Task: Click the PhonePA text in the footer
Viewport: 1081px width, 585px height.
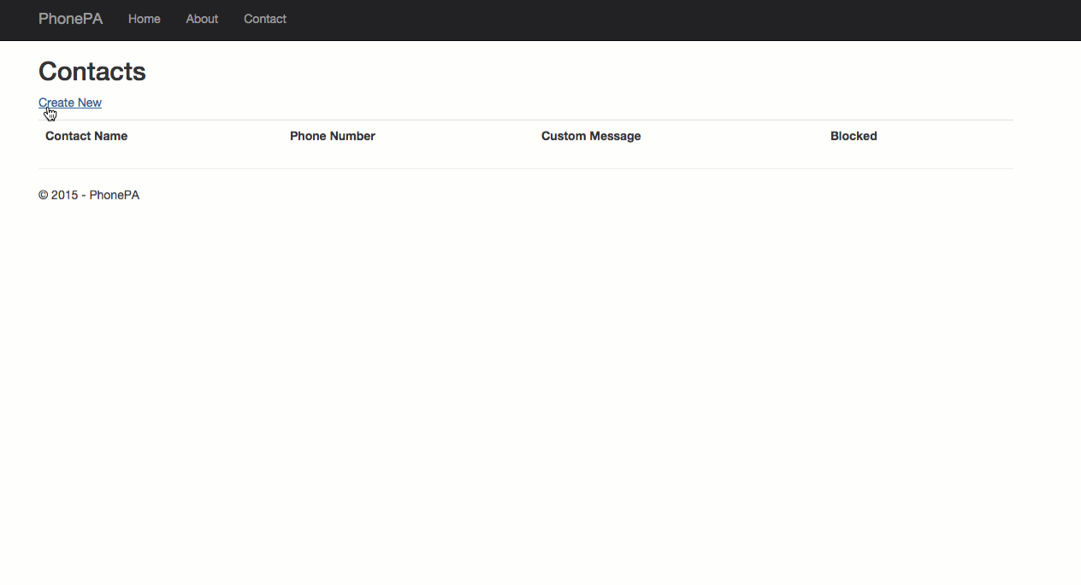Action: (x=114, y=196)
